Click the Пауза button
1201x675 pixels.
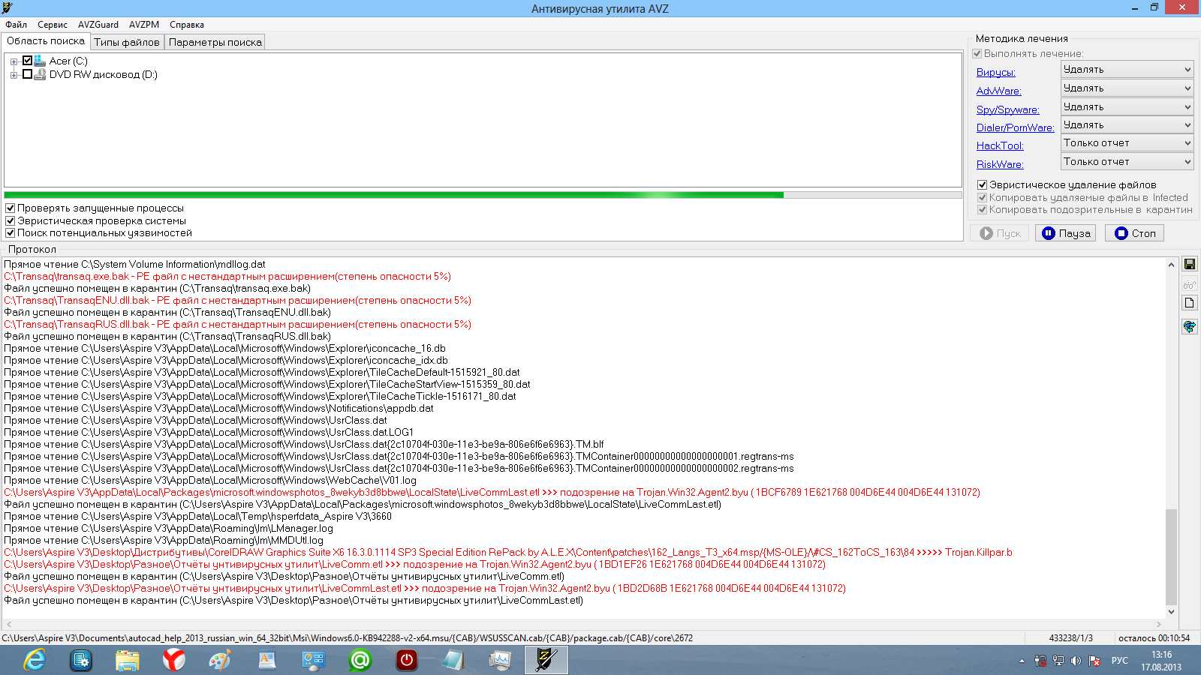(x=1066, y=233)
